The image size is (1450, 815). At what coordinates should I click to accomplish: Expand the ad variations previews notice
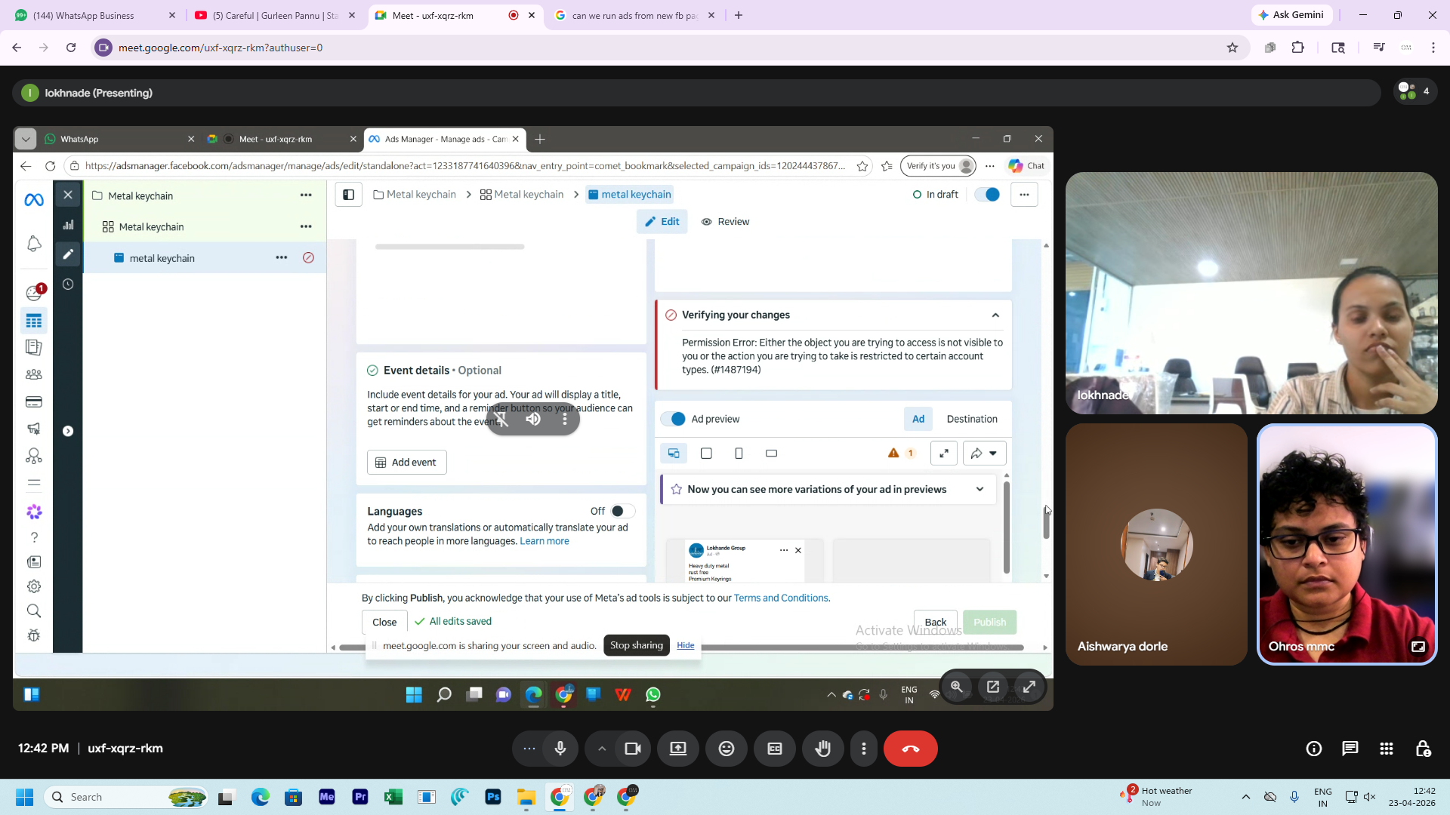coord(980,489)
